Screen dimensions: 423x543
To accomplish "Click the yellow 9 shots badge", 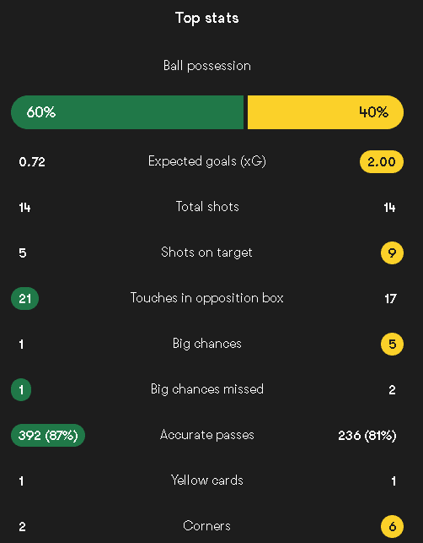I will 392,252.
